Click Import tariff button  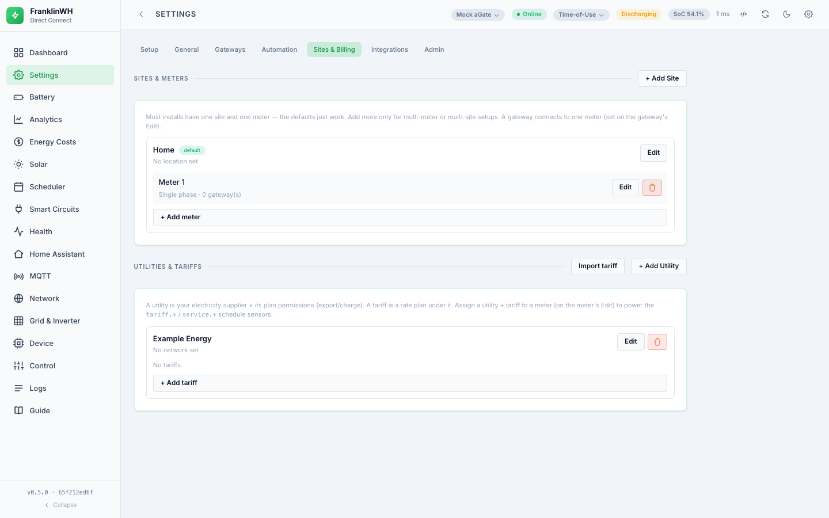click(x=598, y=266)
